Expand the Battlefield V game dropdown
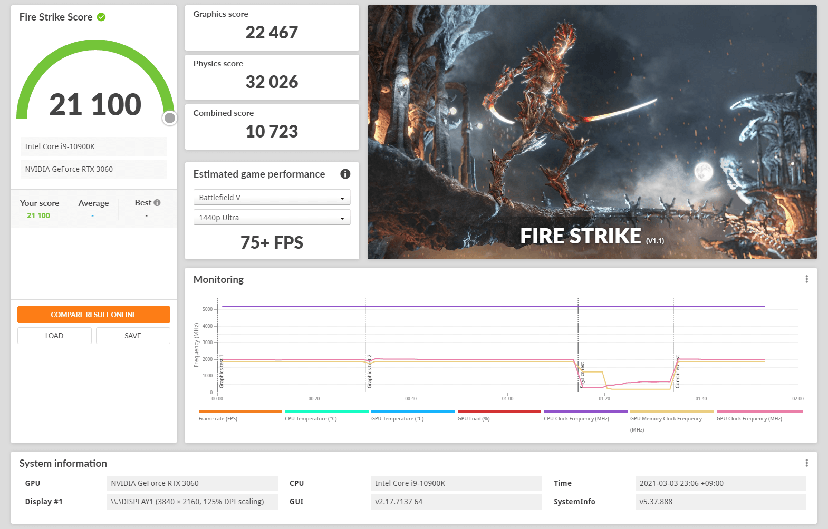The width and height of the screenshot is (828, 529). (x=272, y=198)
